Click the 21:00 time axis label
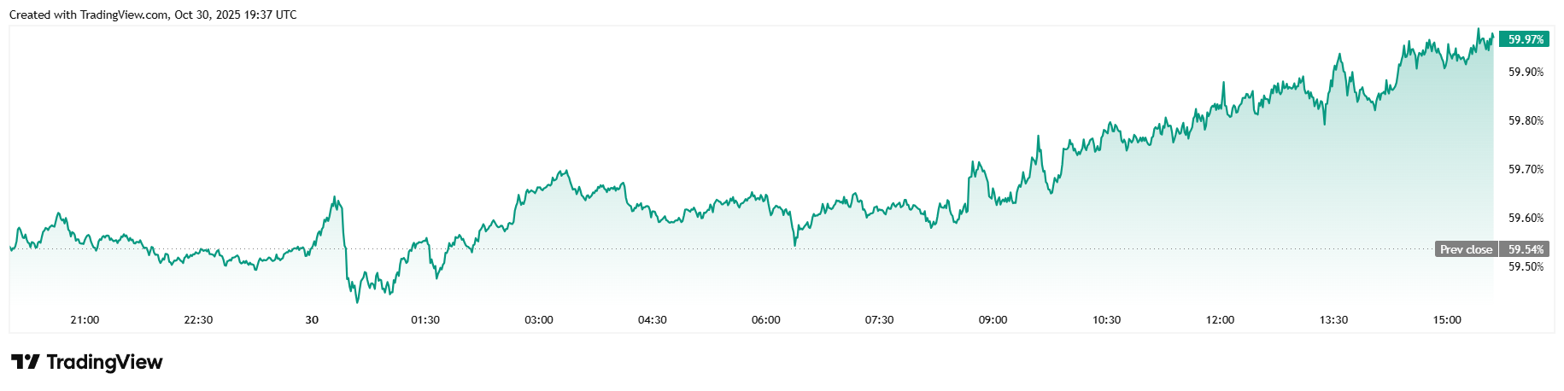This screenshot has height=391, width=1564. 85,320
